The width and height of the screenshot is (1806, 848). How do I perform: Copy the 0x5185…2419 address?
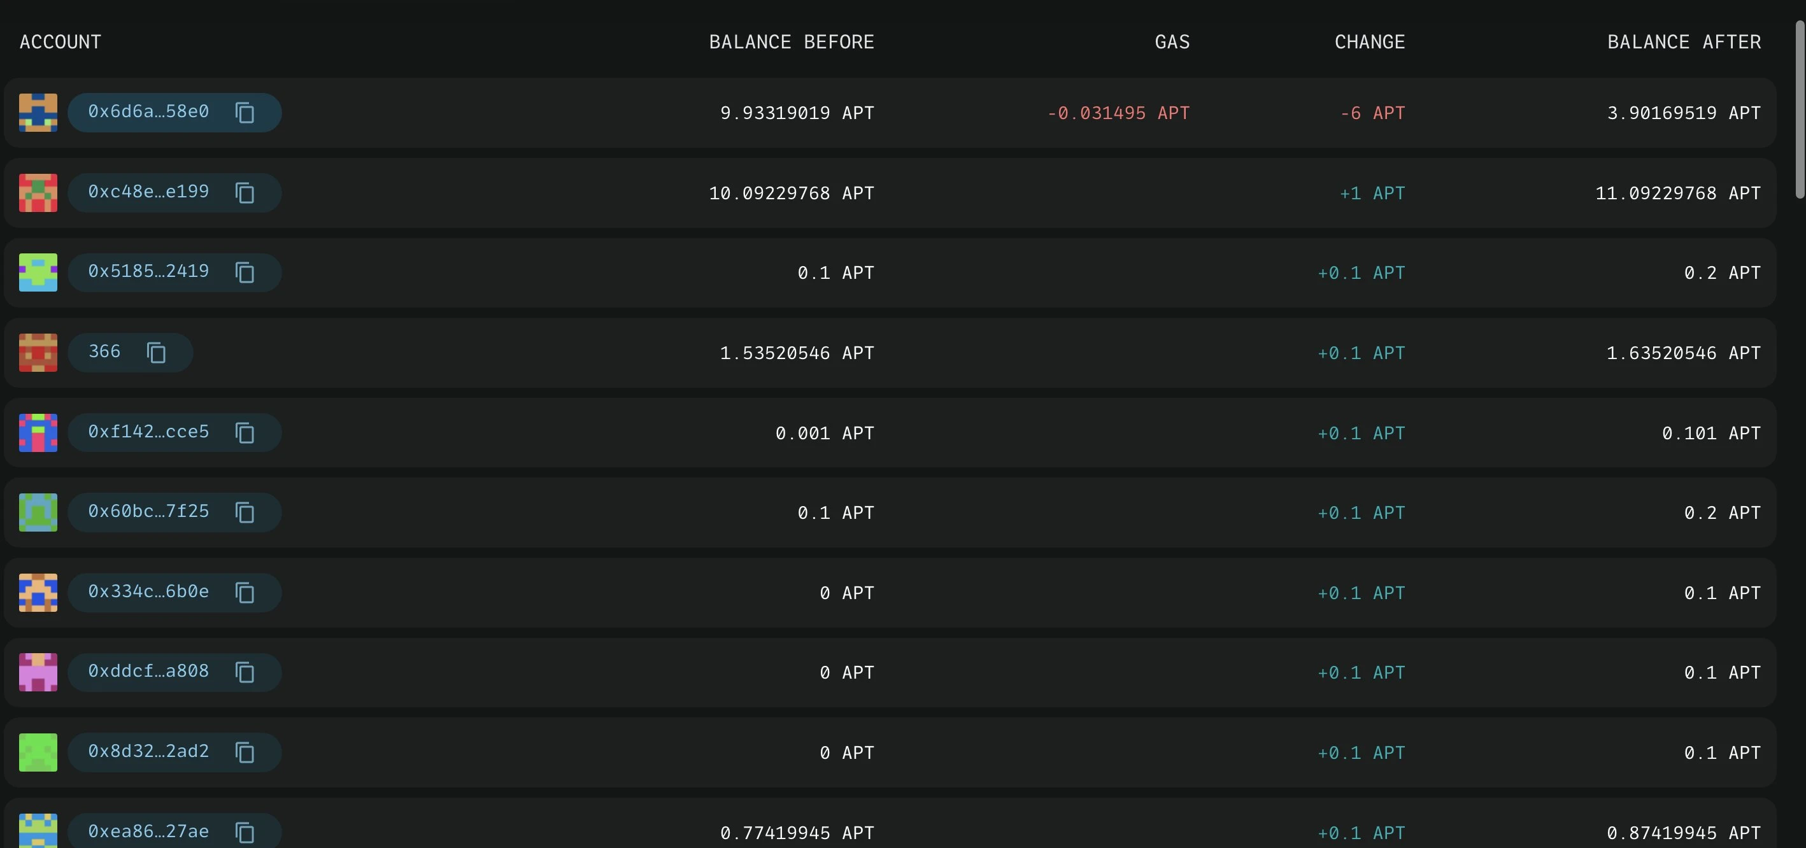pyautogui.click(x=245, y=272)
